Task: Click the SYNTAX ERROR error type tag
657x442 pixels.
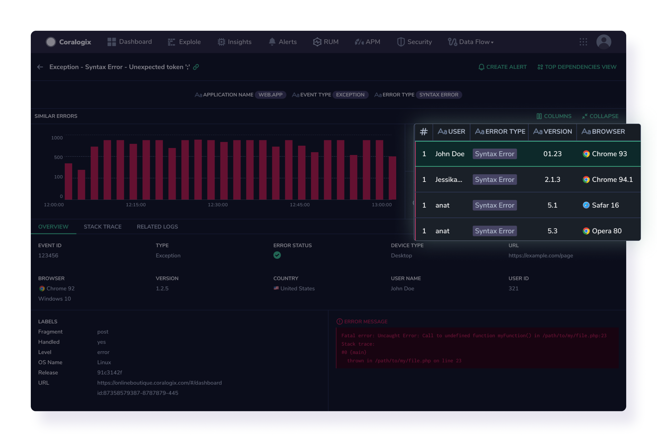Action: [439, 95]
